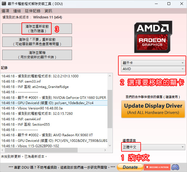The height and width of the screenshot is (172, 187).
Task: Open the 連結 menu
Action: click(17, 11)
